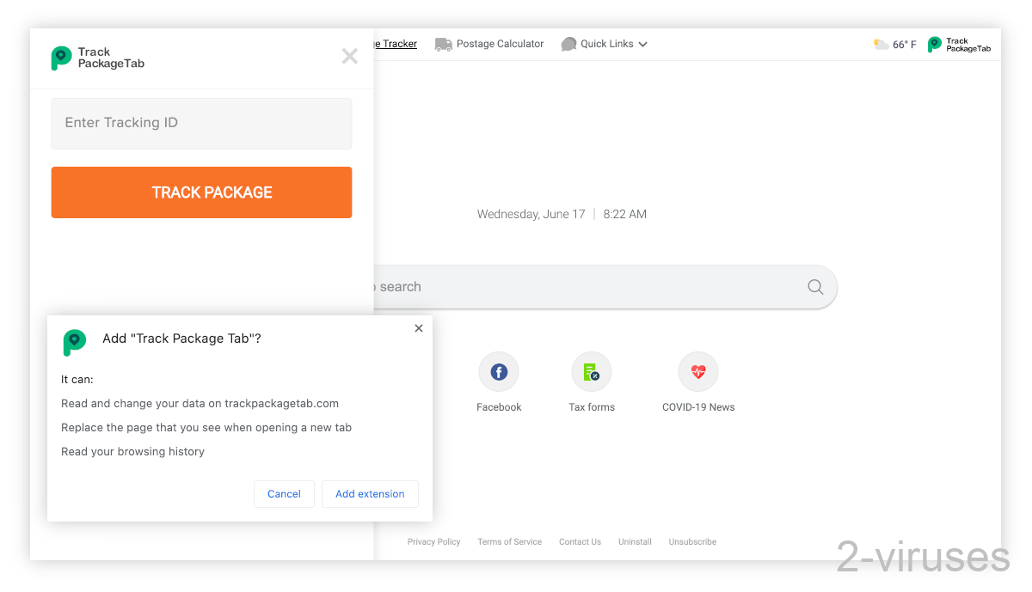Click the Postage Calculator truck icon
The width and height of the screenshot is (1032, 592).
443,44
